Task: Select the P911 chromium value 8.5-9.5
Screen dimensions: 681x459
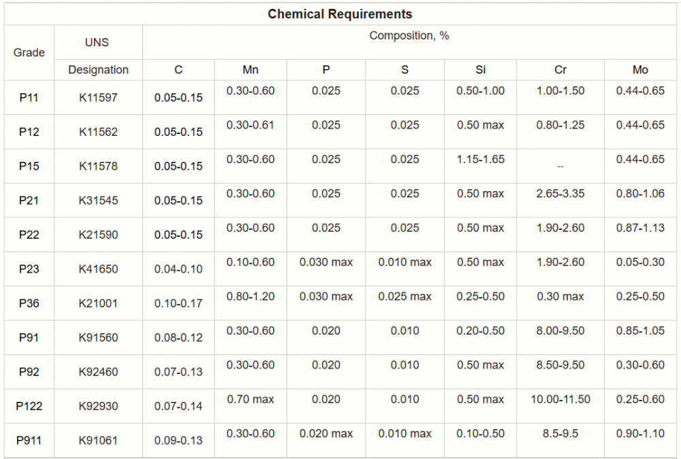Action: (x=560, y=433)
